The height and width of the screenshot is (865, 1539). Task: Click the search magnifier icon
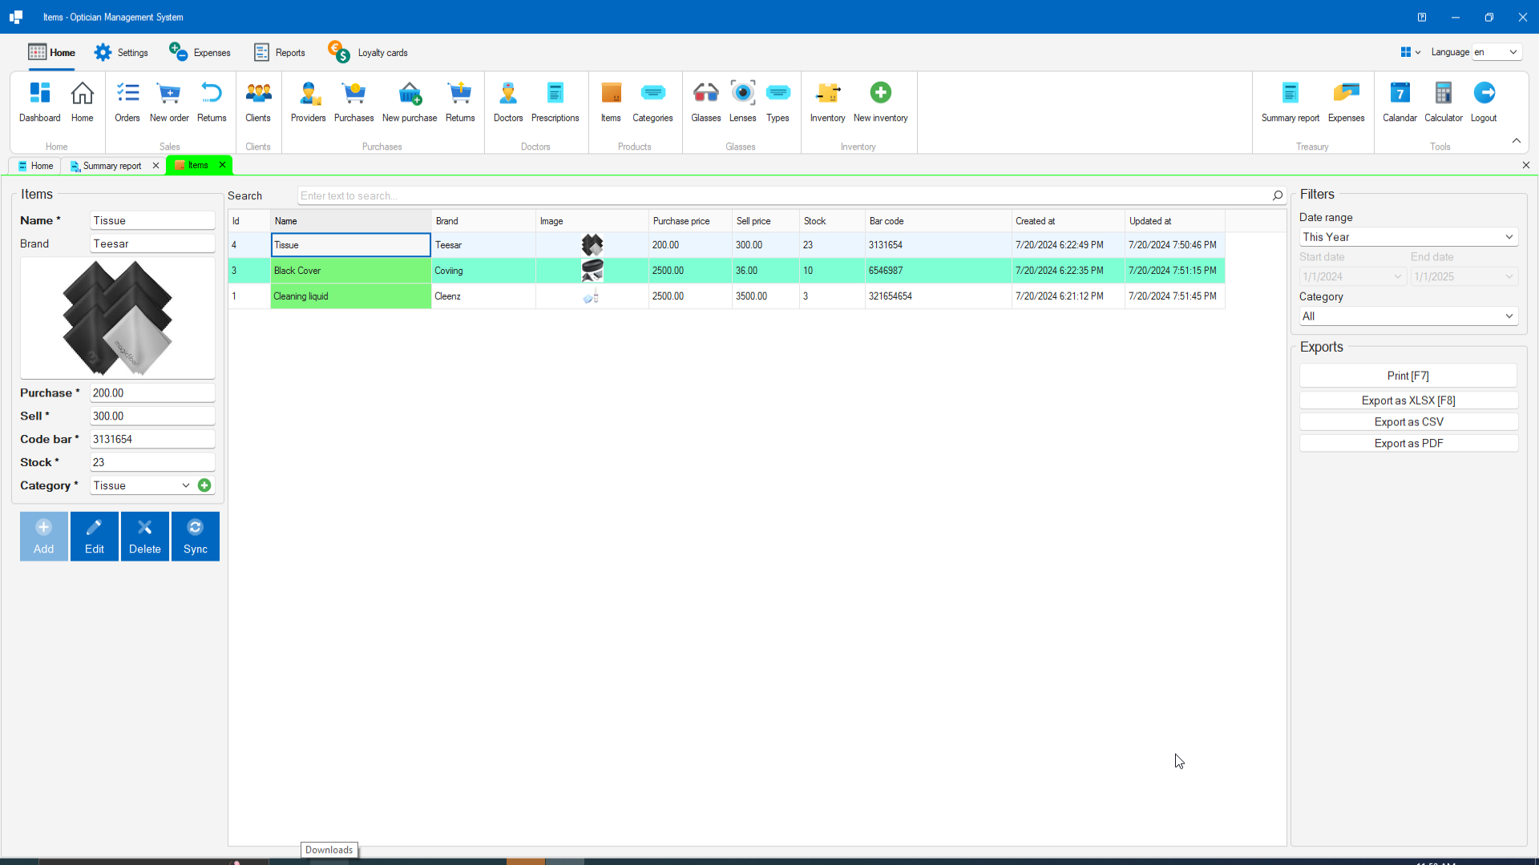pyautogui.click(x=1277, y=195)
